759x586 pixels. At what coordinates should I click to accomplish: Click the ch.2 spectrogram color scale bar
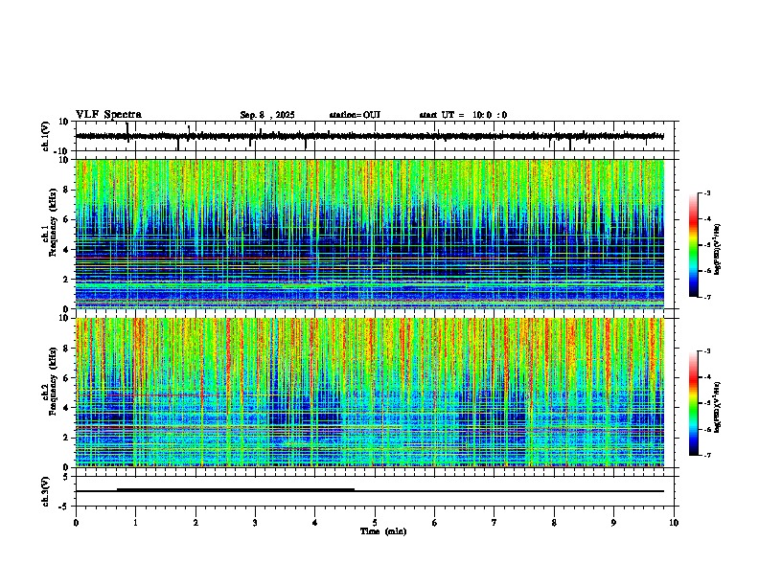(693, 403)
